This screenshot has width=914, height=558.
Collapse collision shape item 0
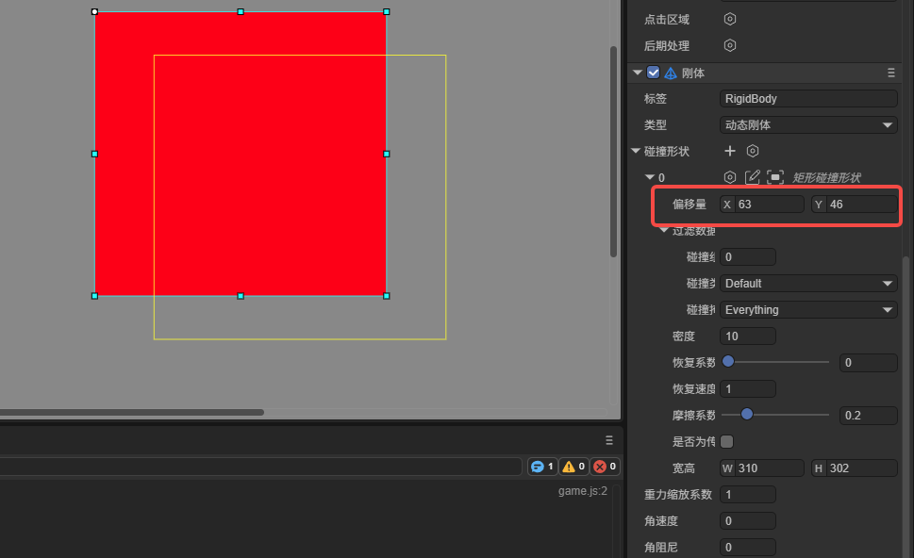point(650,177)
